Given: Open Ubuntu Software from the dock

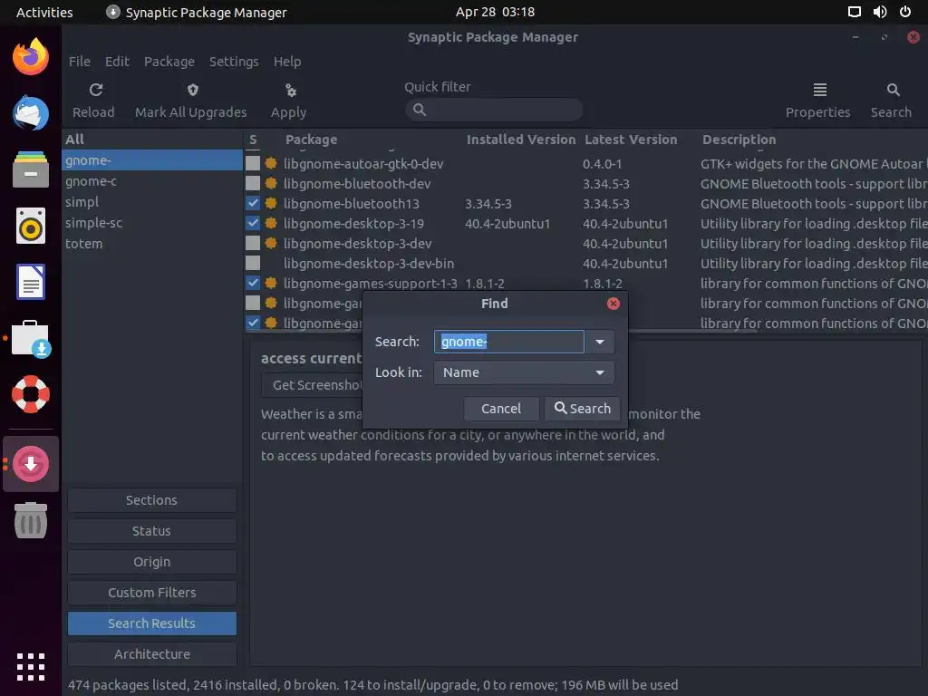Looking at the screenshot, I should pyautogui.click(x=31, y=339).
